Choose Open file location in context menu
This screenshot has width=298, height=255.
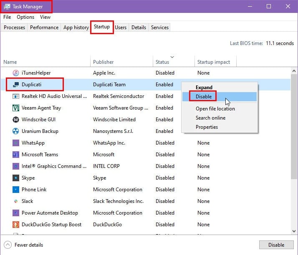pyautogui.click(x=220, y=109)
